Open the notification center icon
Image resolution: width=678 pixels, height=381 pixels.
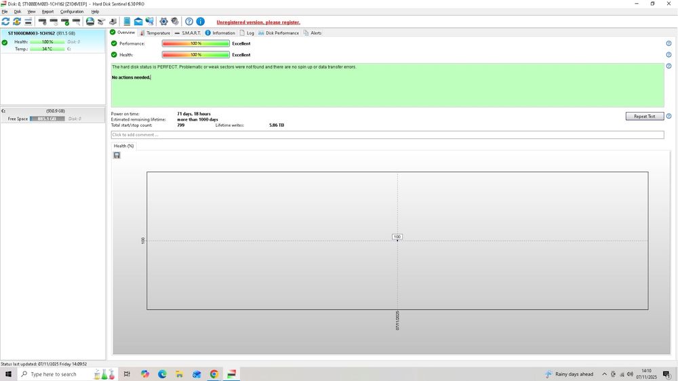pos(667,374)
